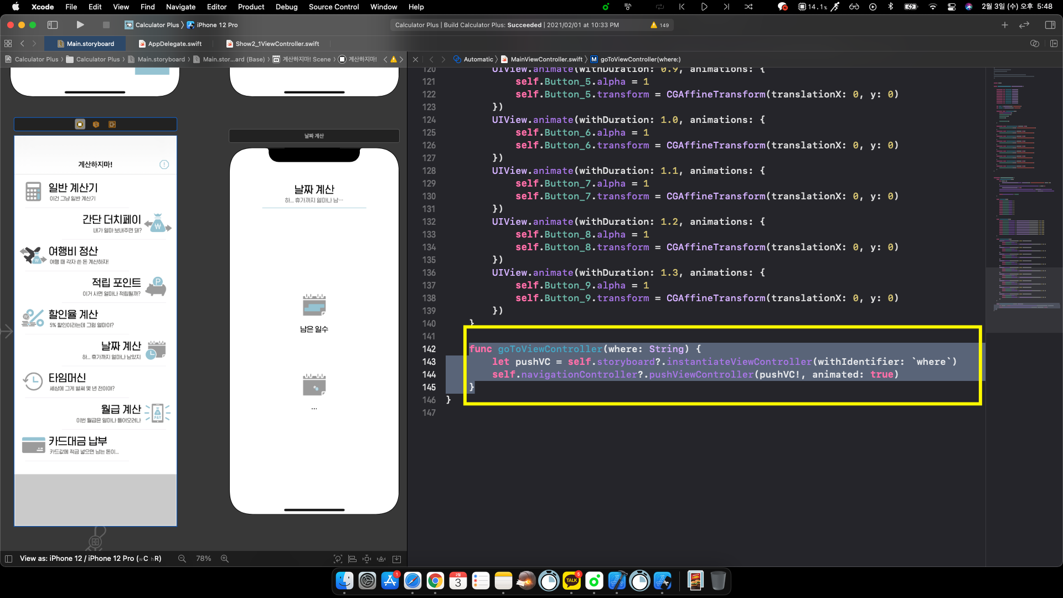This screenshot has width=1063, height=598.
Task: Open iPhone 12 Pro device selector
Action: pyautogui.click(x=216, y=25)
